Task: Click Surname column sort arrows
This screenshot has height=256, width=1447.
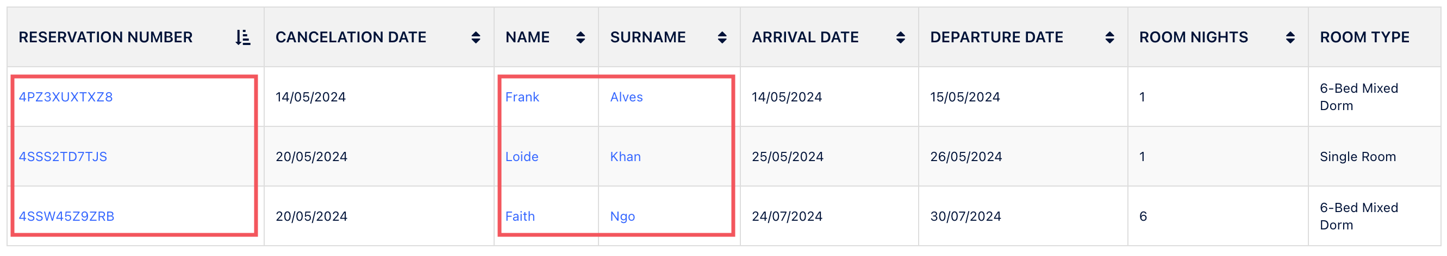Action: point(722,37)
